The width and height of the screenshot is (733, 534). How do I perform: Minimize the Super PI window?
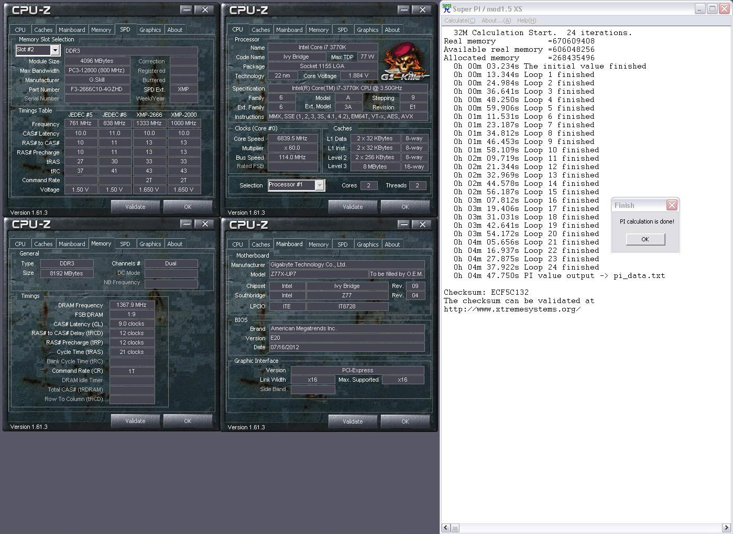(x=700, y=9)
